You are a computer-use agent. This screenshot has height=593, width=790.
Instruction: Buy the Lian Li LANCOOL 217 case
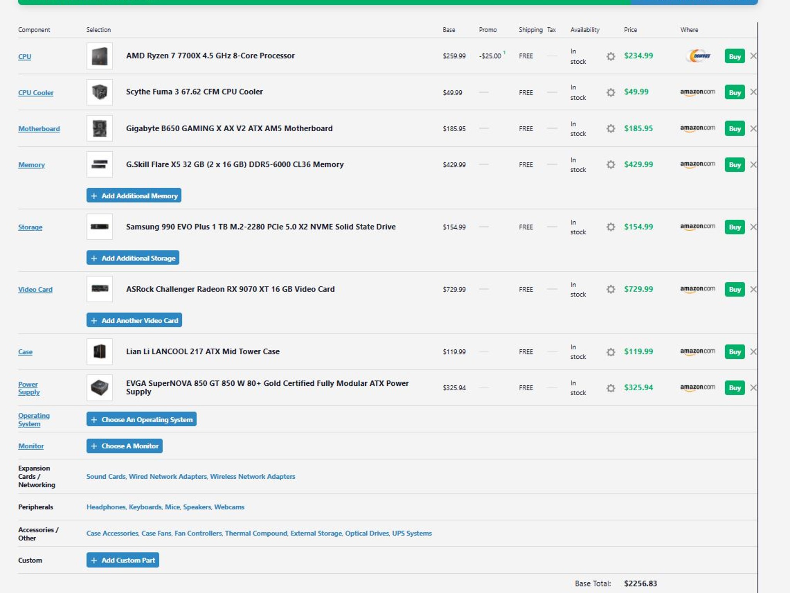click(734, 352)
